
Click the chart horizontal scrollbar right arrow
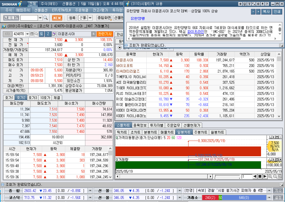click(210, 176)
